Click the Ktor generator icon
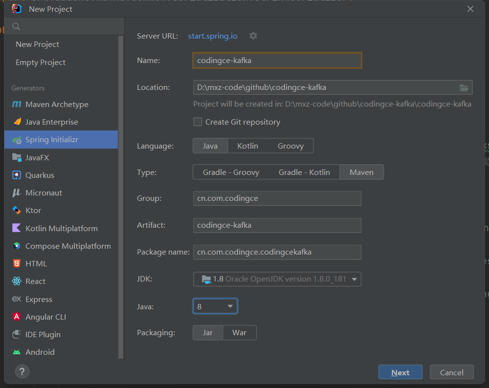The height and width of the screenshot is (388, 489). 17,210
